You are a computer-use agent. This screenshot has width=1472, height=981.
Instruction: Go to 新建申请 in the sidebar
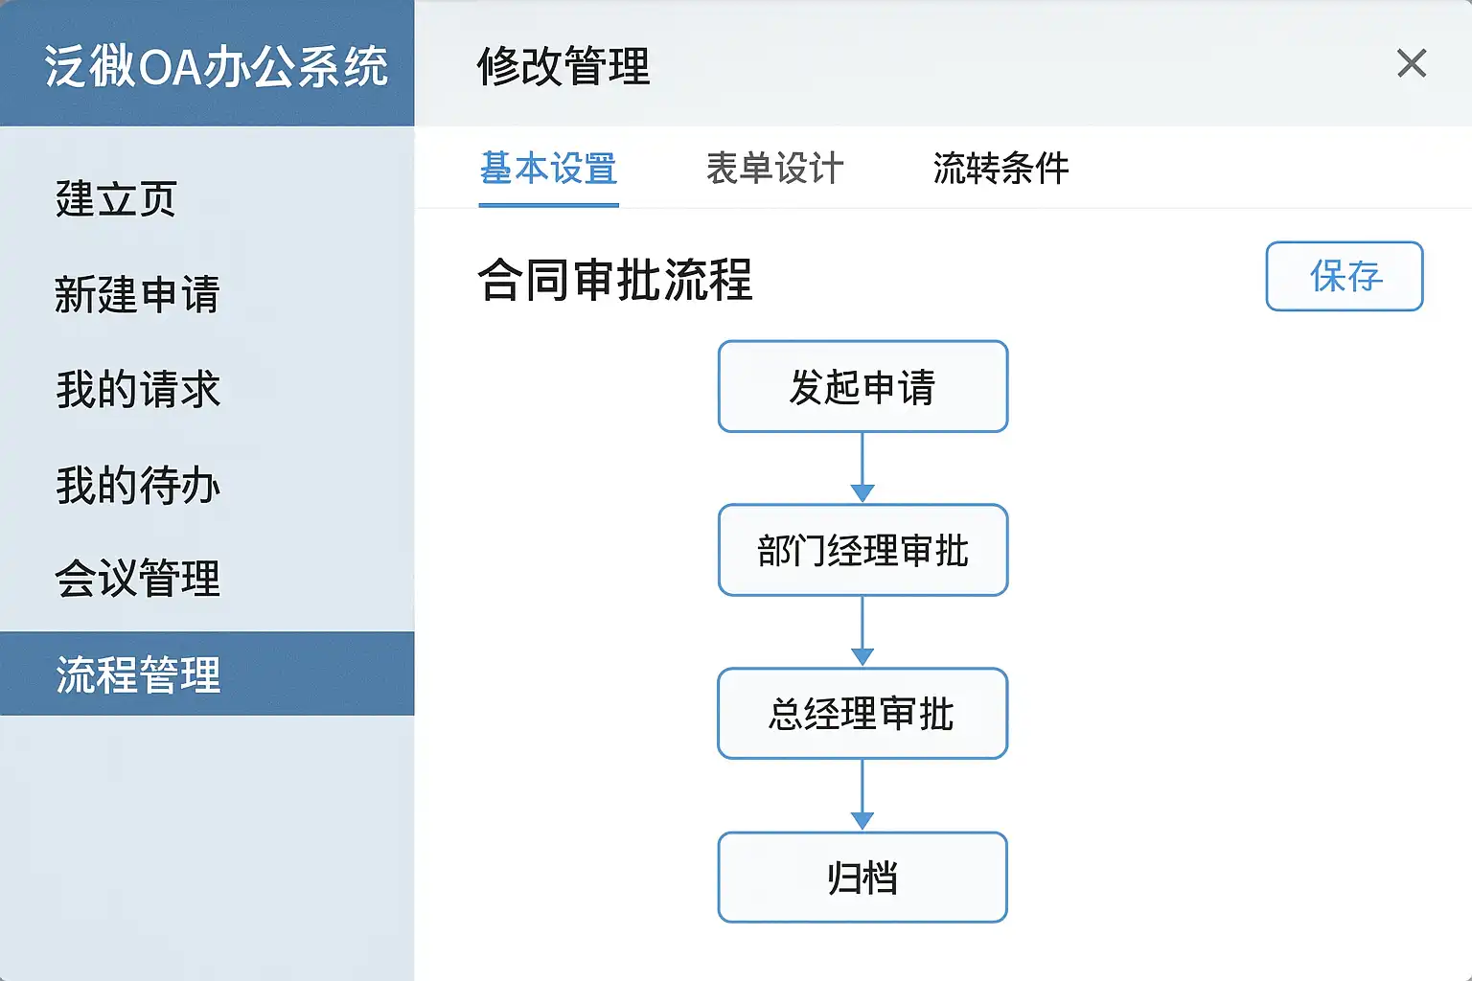point(137,294)
